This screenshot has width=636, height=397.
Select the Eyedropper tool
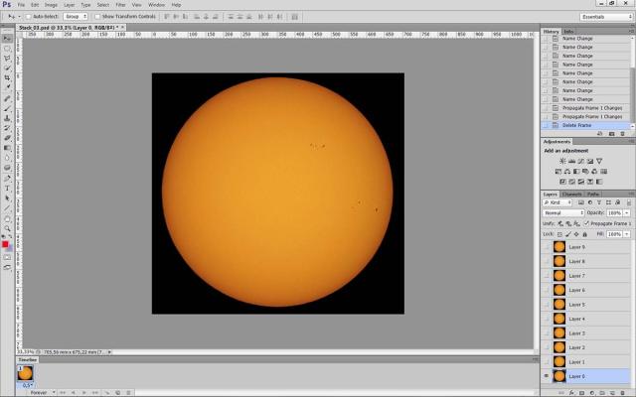click(7, 87)
